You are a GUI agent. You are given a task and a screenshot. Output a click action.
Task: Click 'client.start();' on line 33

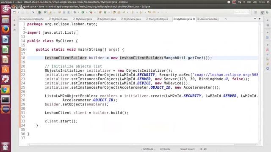pos(61,121)
